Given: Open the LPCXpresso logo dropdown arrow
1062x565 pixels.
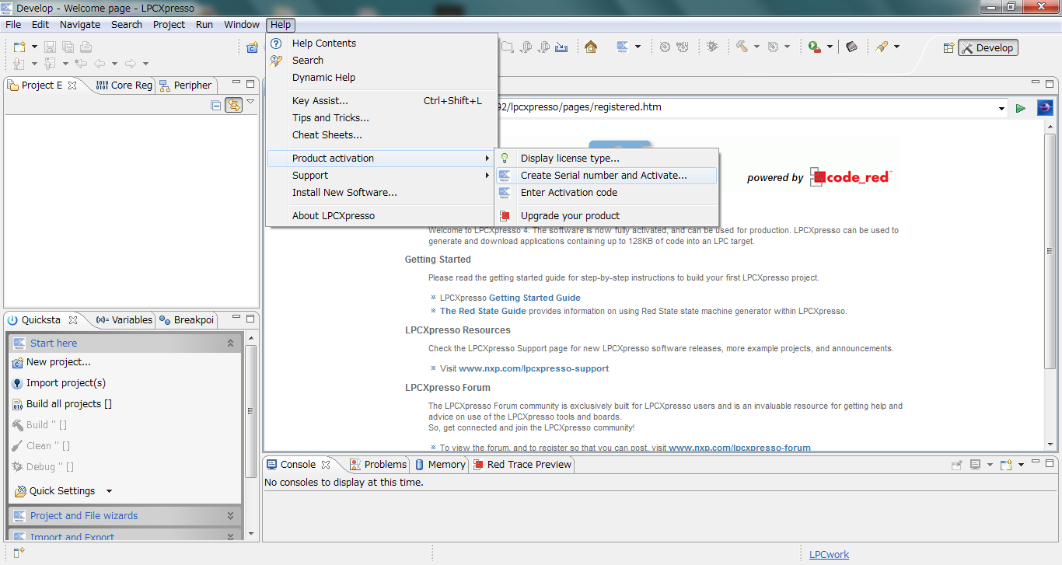Looking at the screenshot, I should pos(638,47).
